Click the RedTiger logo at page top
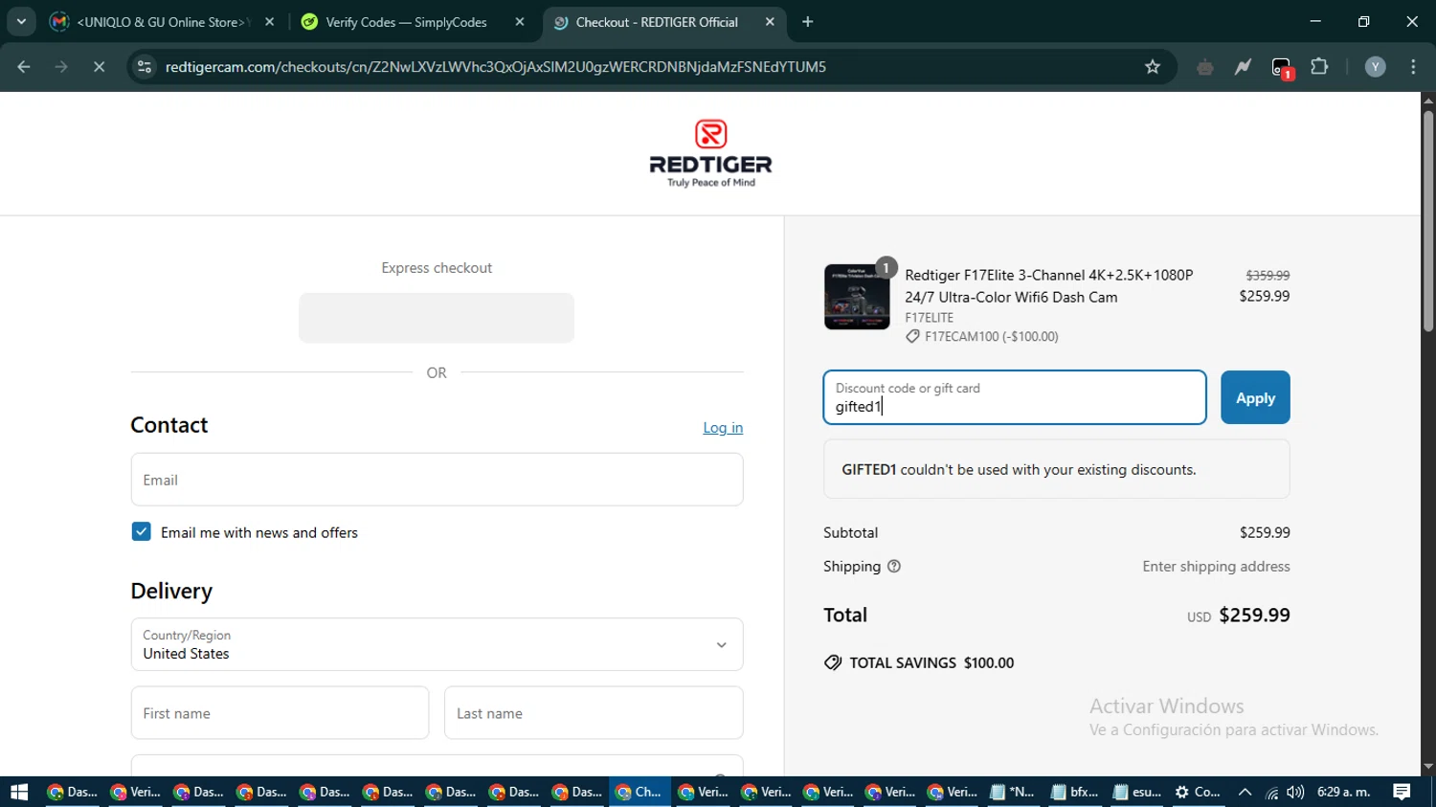1436x807 pixels. click(x=710, y=153)
